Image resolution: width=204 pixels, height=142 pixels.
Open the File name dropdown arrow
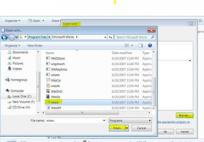click(104, 121)
